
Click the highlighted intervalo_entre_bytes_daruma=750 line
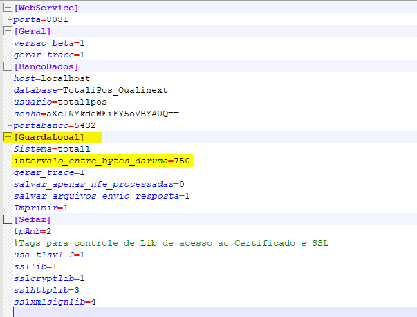pos(102,161)
